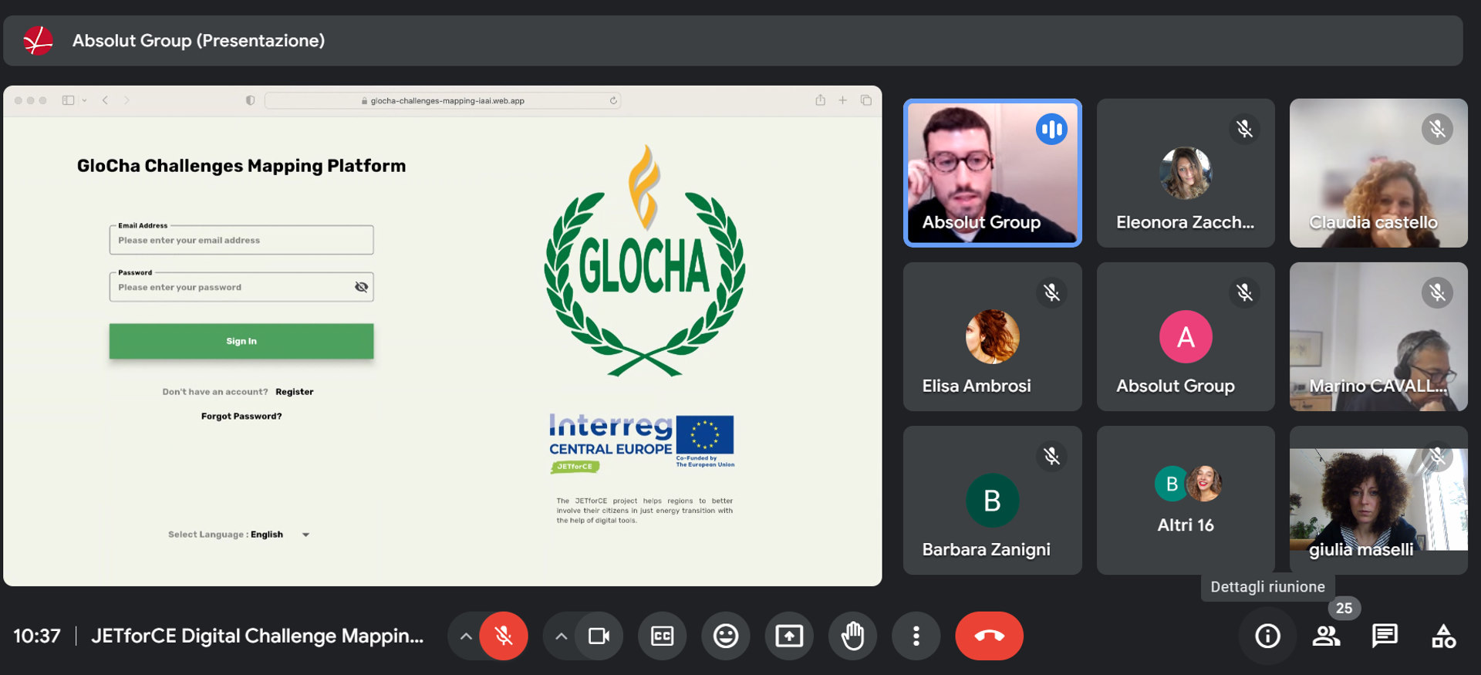Turn on the camera button
This screenshot has height=675, width=1481.
[599, 636]
